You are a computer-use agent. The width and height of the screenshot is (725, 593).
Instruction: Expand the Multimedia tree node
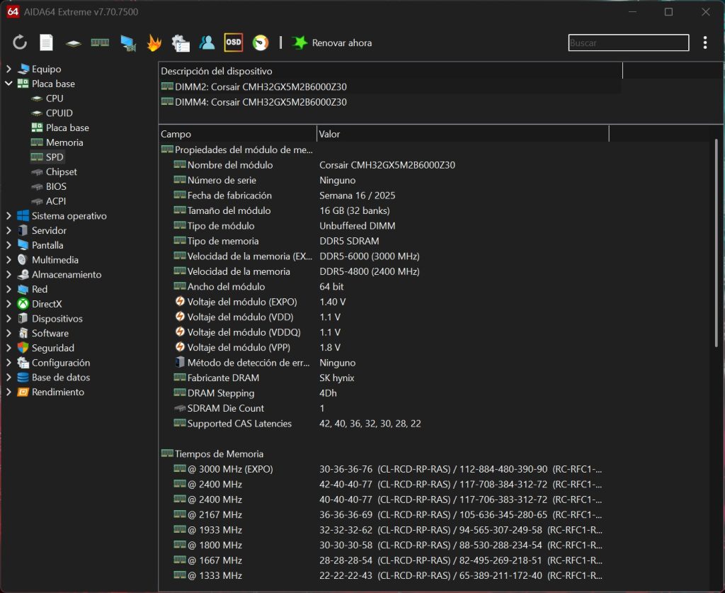[8, 260]
